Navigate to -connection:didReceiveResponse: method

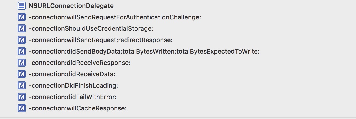pos(79,63)
